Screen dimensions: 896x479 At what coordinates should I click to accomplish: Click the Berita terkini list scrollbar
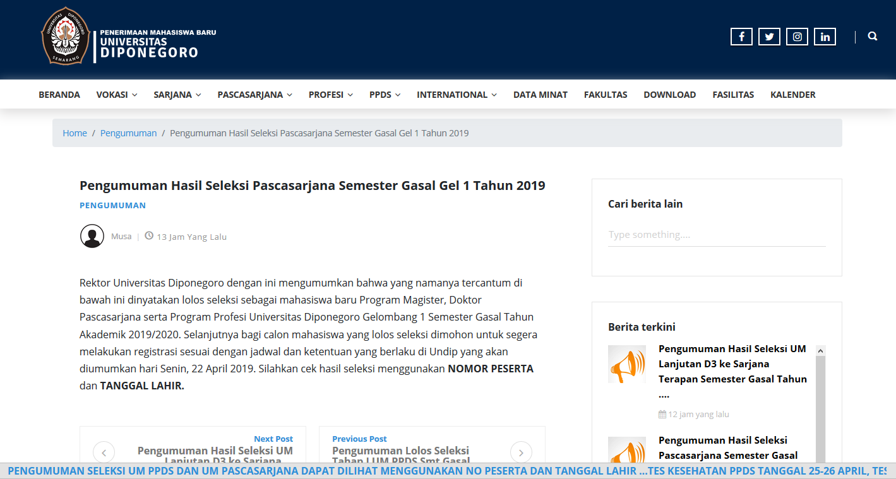tap(820, 404)
